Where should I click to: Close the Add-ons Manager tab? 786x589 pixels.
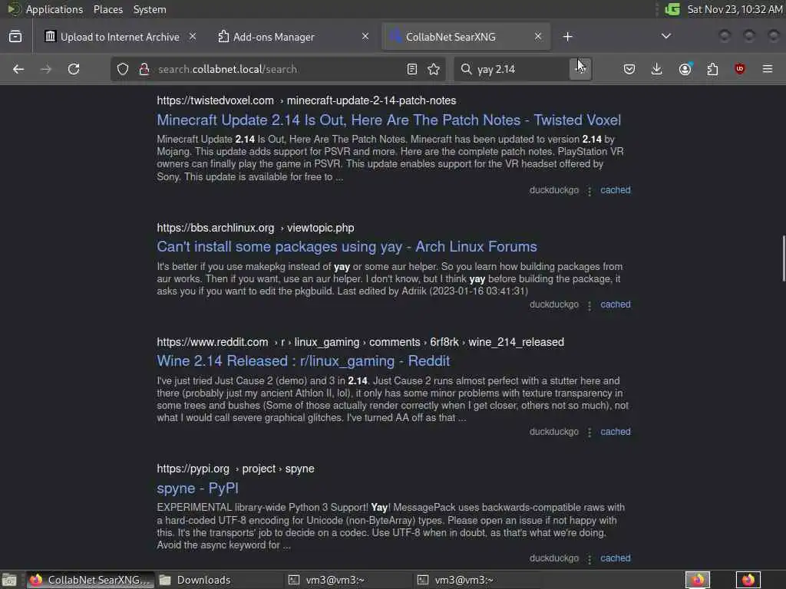pos(365,37)
